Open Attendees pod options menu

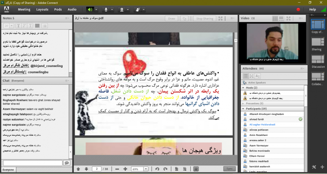coord(302,68)
